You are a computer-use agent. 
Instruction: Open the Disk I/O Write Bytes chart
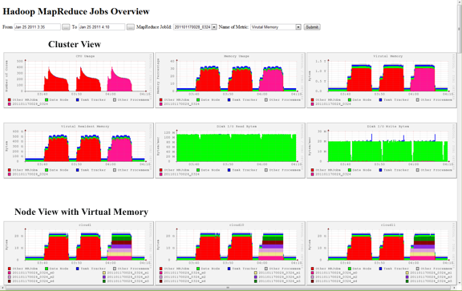382,151
